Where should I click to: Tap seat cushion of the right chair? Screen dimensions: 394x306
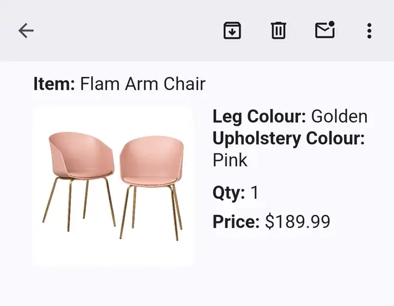pyautogui.click(x=150, y=180)
